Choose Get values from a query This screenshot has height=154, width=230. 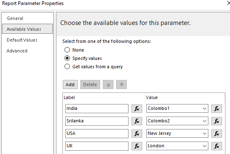(x=67, y=67)
